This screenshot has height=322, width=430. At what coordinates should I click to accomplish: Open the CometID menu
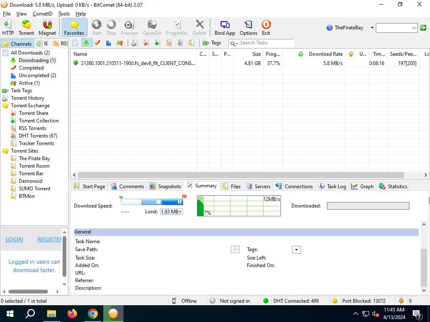point(42,14)
